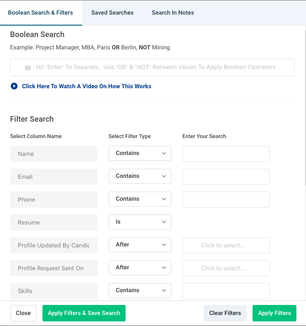Click the Phone column field

54,200
